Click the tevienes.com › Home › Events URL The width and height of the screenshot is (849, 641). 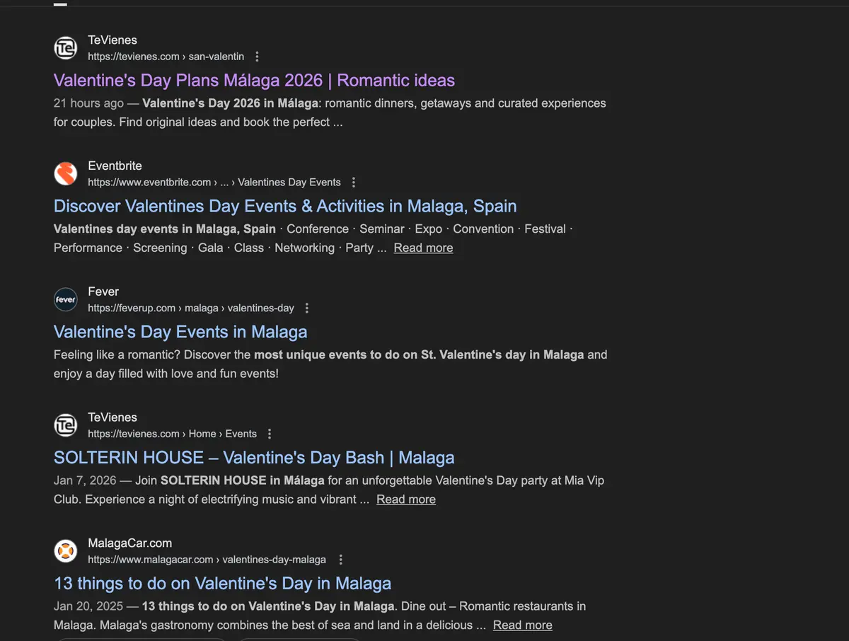[172, 434]
